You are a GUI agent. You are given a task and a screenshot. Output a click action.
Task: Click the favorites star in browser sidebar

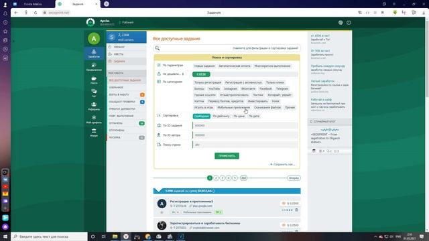(5, 31)
